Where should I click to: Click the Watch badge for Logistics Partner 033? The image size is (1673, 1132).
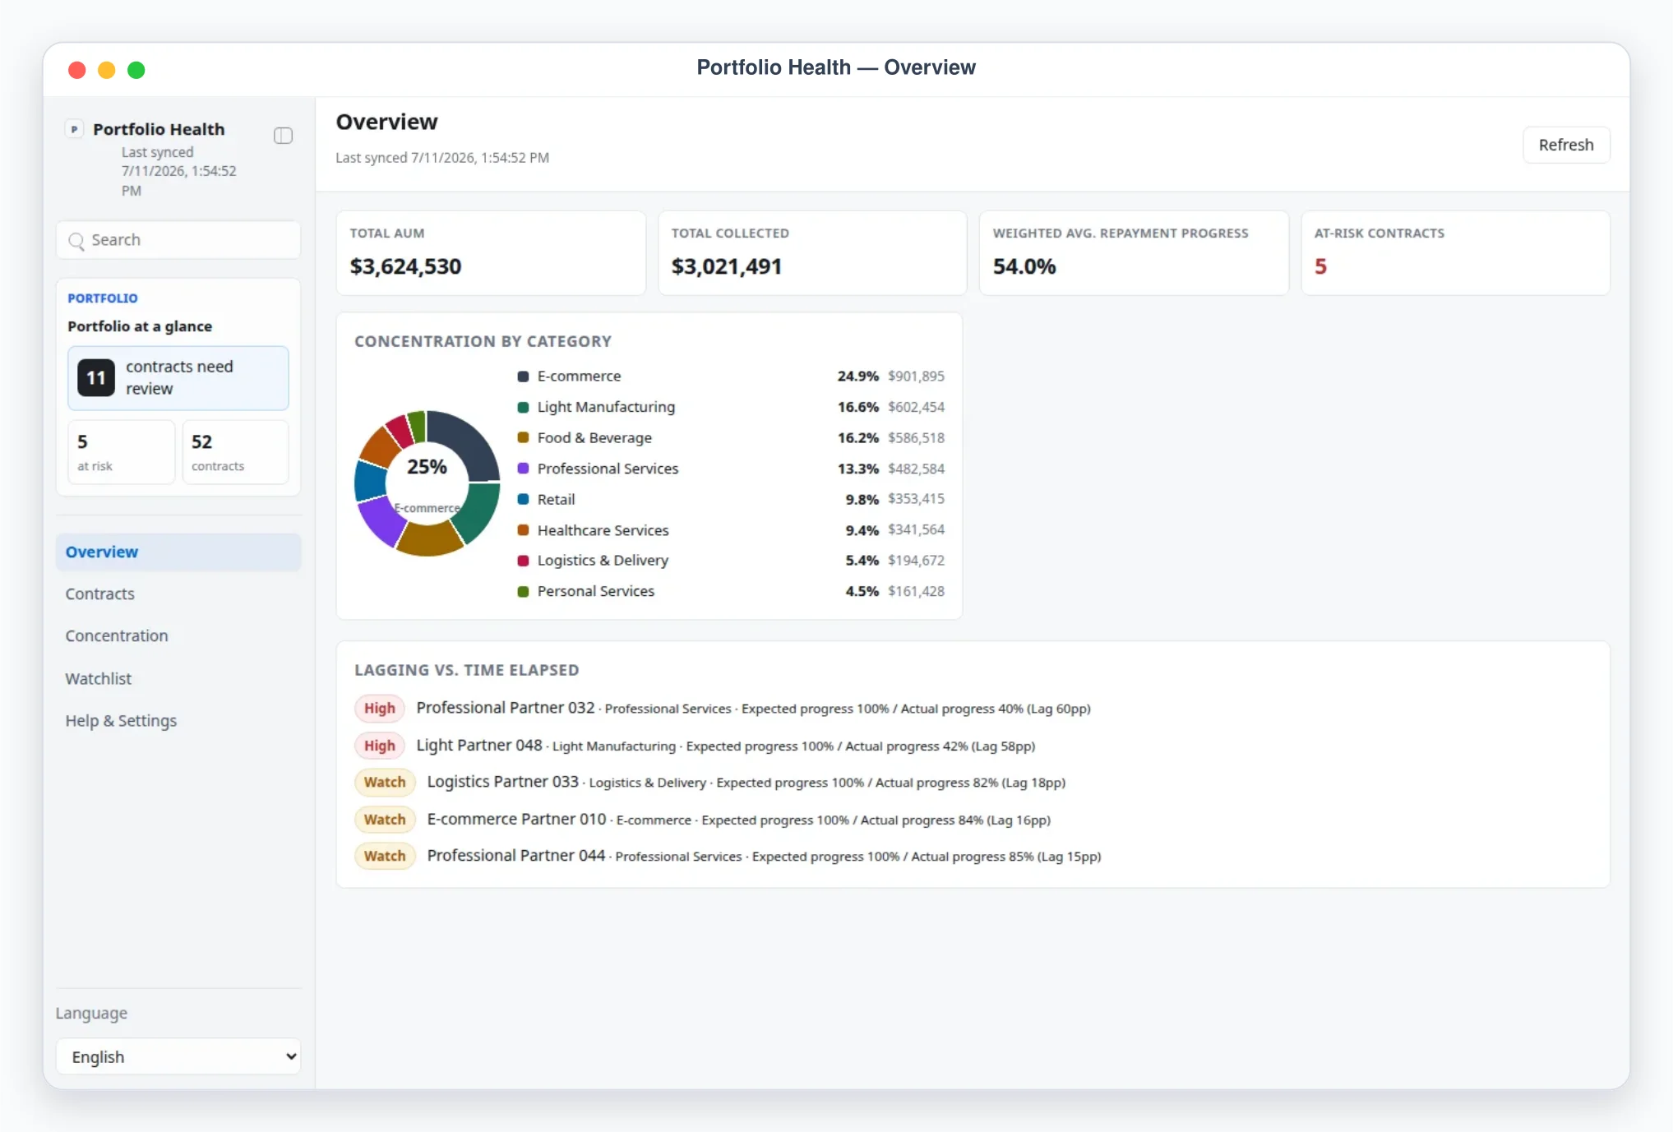coord(385,782)
